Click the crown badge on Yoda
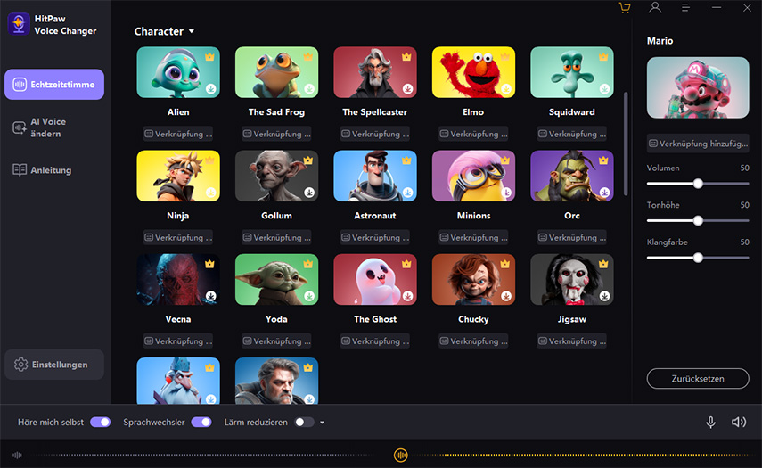Screen dimensions: 762x468 click(308, 264)
